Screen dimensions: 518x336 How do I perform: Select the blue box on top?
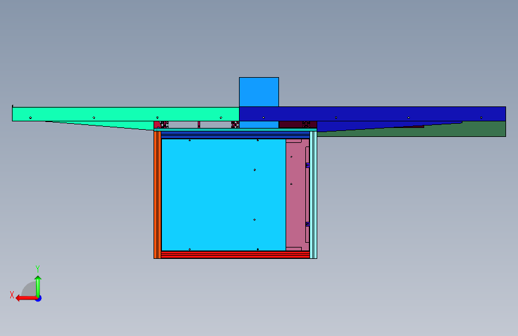pos(259,92)
